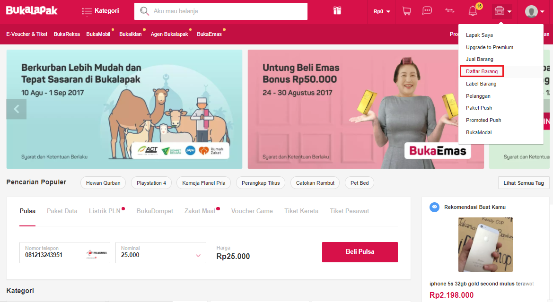
Task: Click the previous banner arrow
Action: [16, 109]
